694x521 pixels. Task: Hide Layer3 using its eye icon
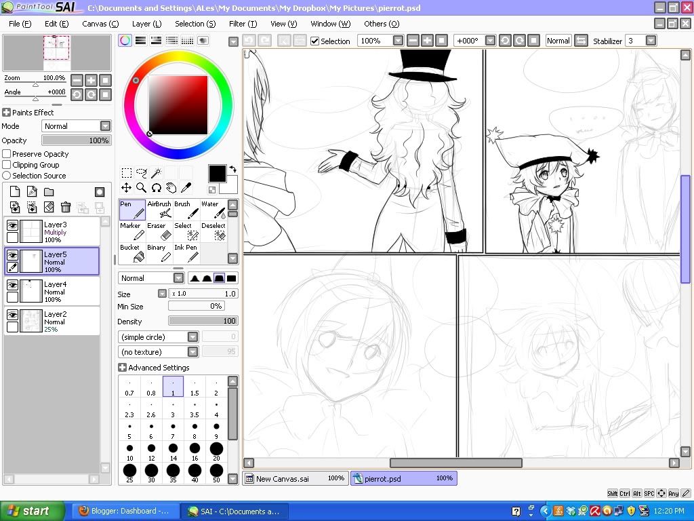tap(12, 226)
